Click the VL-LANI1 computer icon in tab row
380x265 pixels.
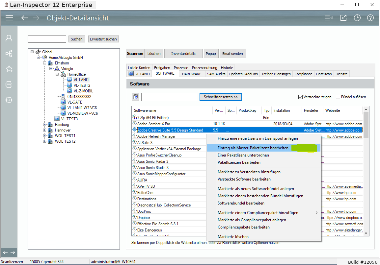[131, 74]
